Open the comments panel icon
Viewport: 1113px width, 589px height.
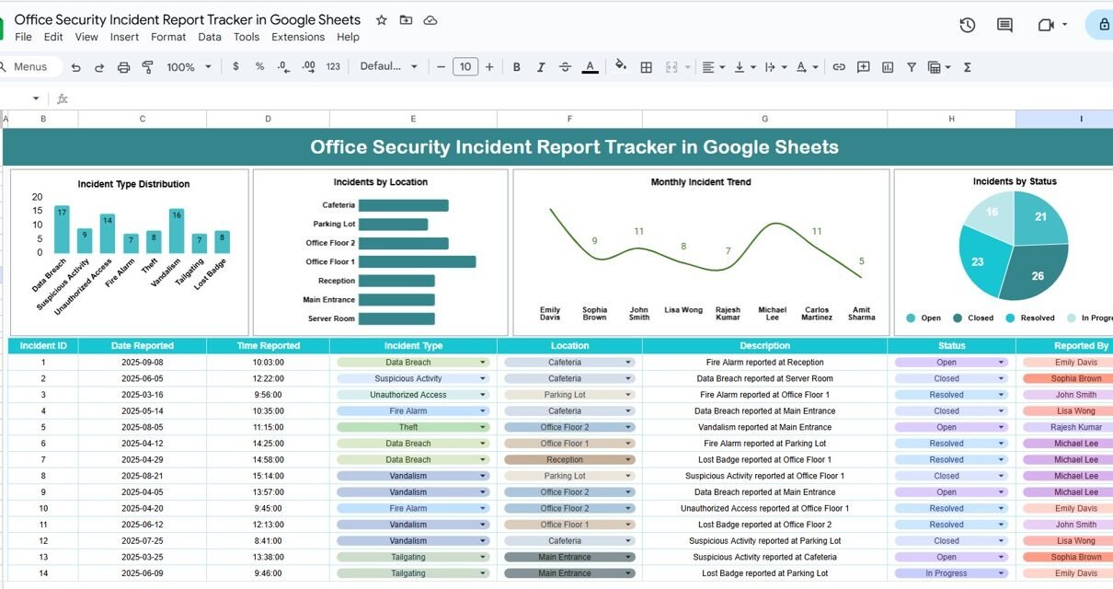(x=1004, y=25)
